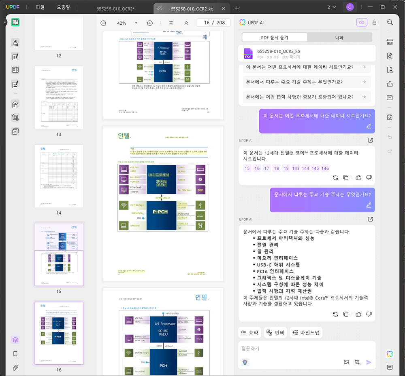Select the Comment highlighter tool
The height and width of the screenshot is (376, 405).
click(15, 43)
